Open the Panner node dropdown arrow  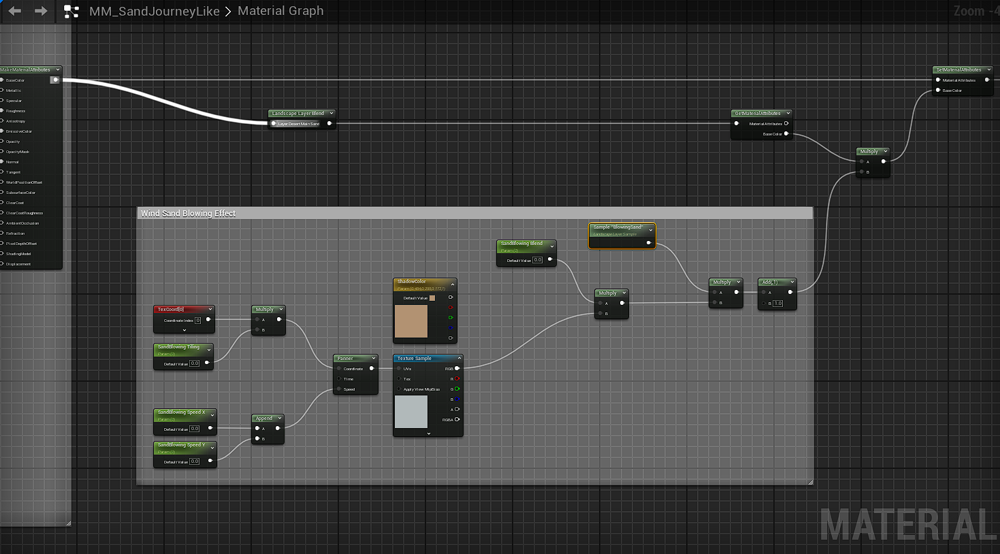(373, 358)
